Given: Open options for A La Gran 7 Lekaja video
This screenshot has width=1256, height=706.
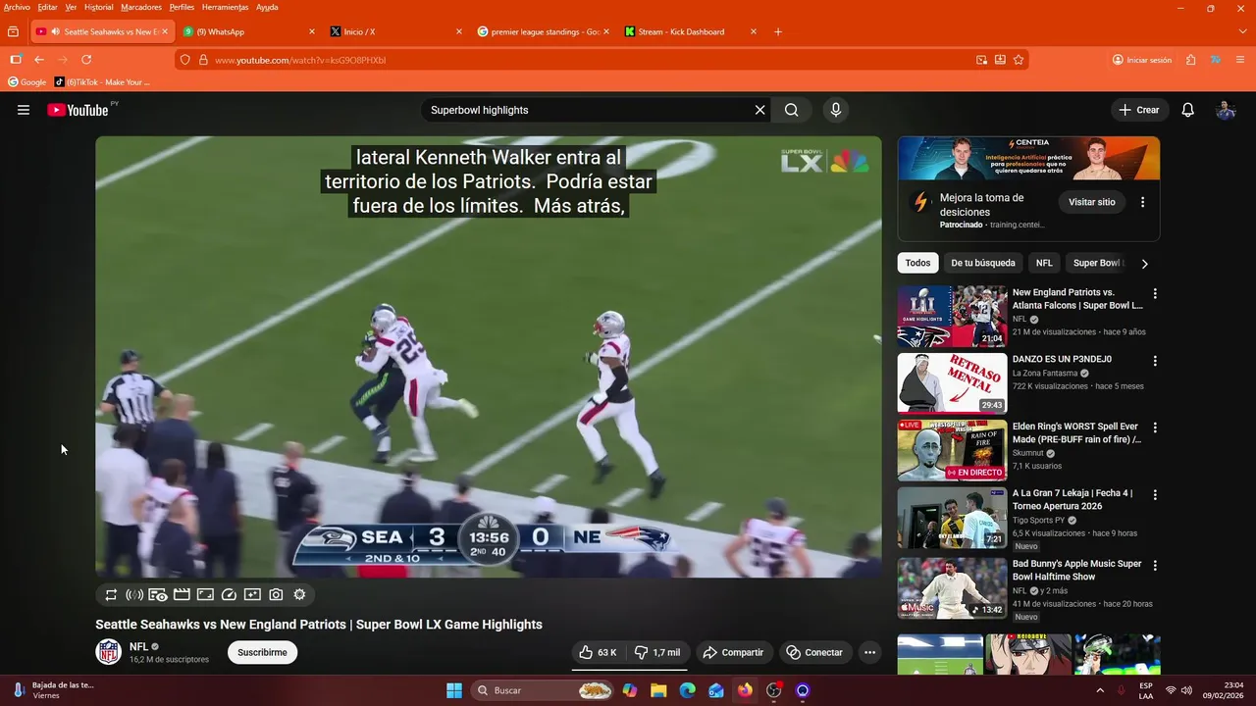Looking at the screenshot, I should 1155,495.
